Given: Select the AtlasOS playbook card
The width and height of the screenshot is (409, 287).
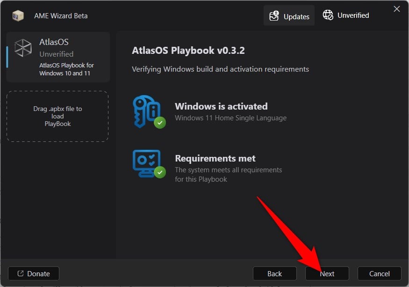Looking at the screenshot, I should pyautogui.click(x=58, y=57).
